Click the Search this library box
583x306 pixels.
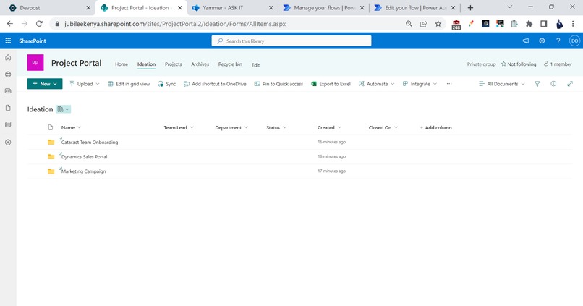pyautogui.click(x=291, y=41)
